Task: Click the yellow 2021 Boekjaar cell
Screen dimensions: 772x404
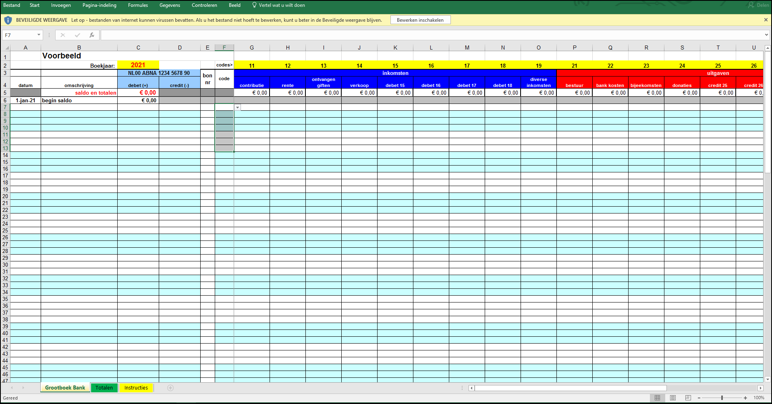Action: point(138,65)
